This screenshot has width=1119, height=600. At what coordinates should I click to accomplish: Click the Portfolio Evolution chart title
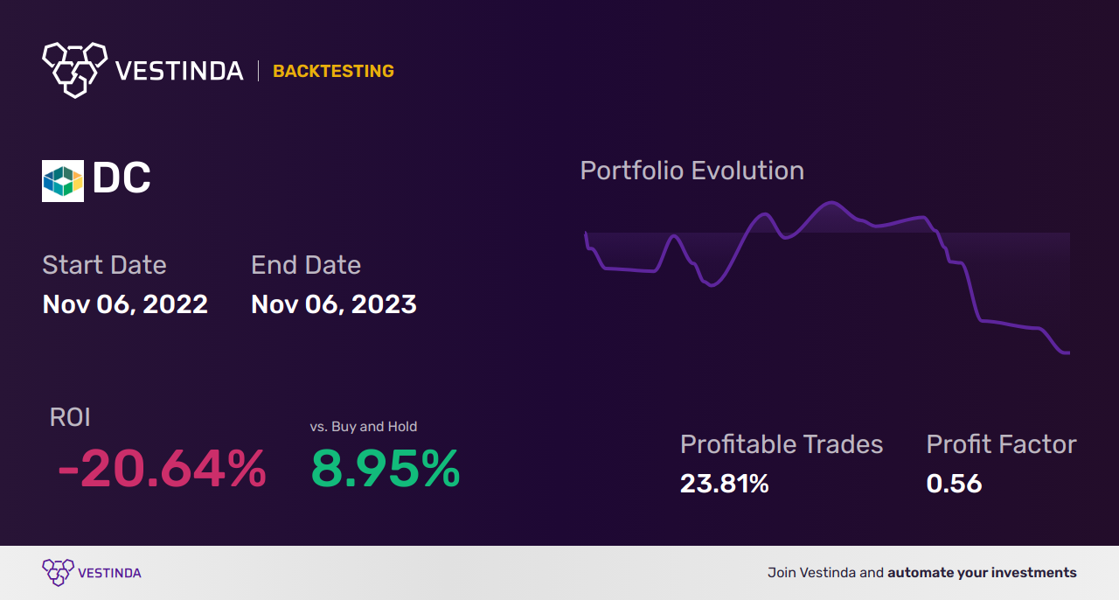click(x=692, y=171)
